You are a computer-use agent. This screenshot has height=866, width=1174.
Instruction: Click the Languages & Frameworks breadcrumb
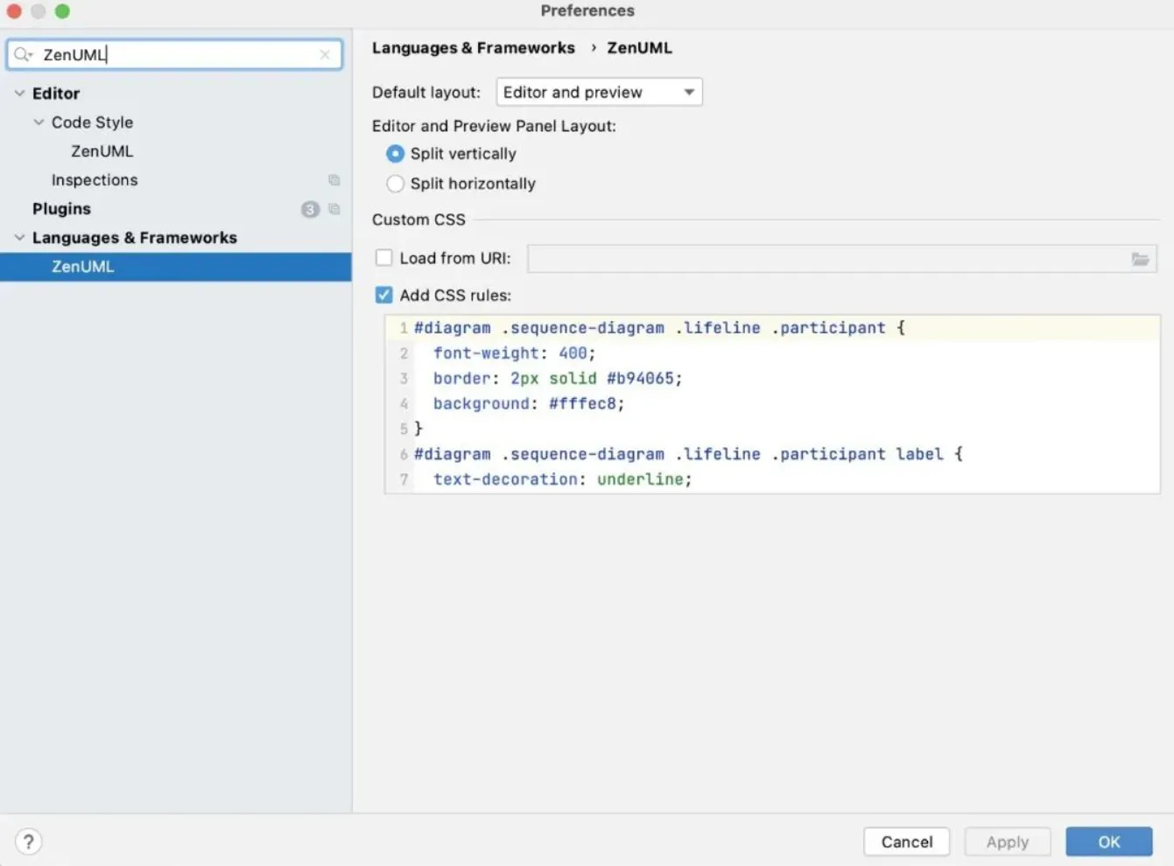point(474,48)
